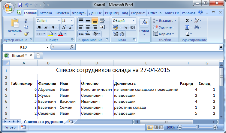Image resolution: width=226 pixels, height=133 pixels.
Task: Open the Формулы ribbon tab
Action: point(79,13)
